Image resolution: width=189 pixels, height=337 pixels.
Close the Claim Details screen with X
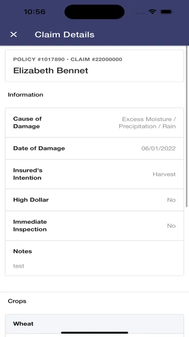coord(13,34)
